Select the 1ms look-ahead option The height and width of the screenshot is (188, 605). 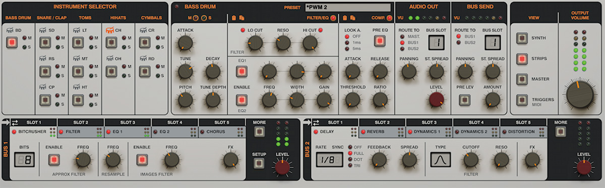(x=346, y=42)
